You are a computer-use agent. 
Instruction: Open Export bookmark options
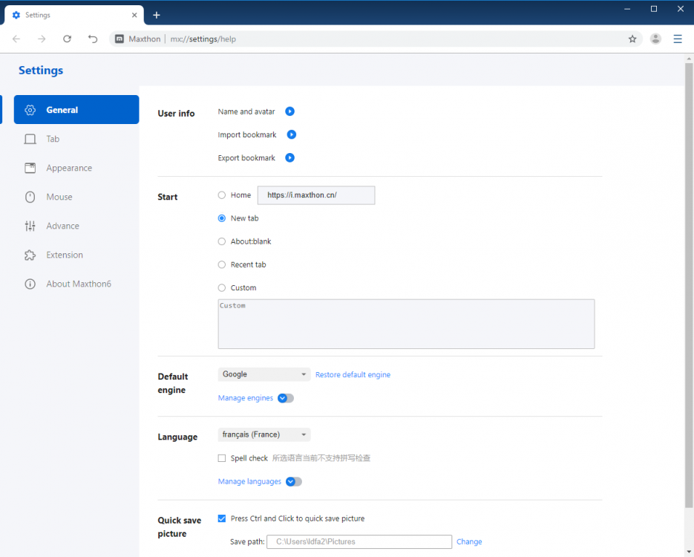coord(290,157)
